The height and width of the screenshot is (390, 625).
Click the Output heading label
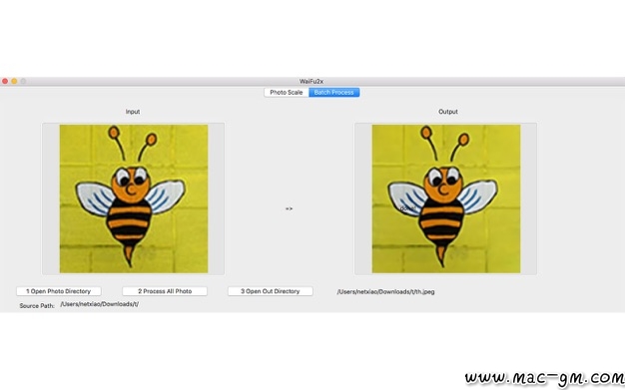tap(448, 112)
